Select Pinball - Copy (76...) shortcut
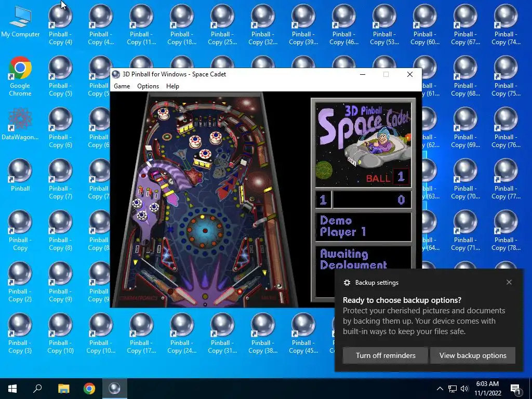The width and height of the screenshot is (532, 399). point(506,128)
